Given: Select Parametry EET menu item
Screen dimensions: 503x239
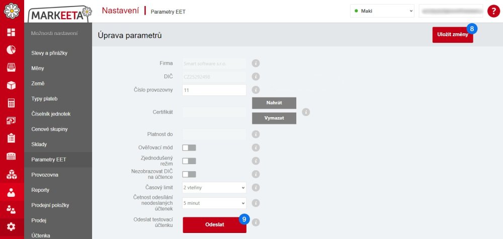Looking at the screenshot, I should coord(58,160).
